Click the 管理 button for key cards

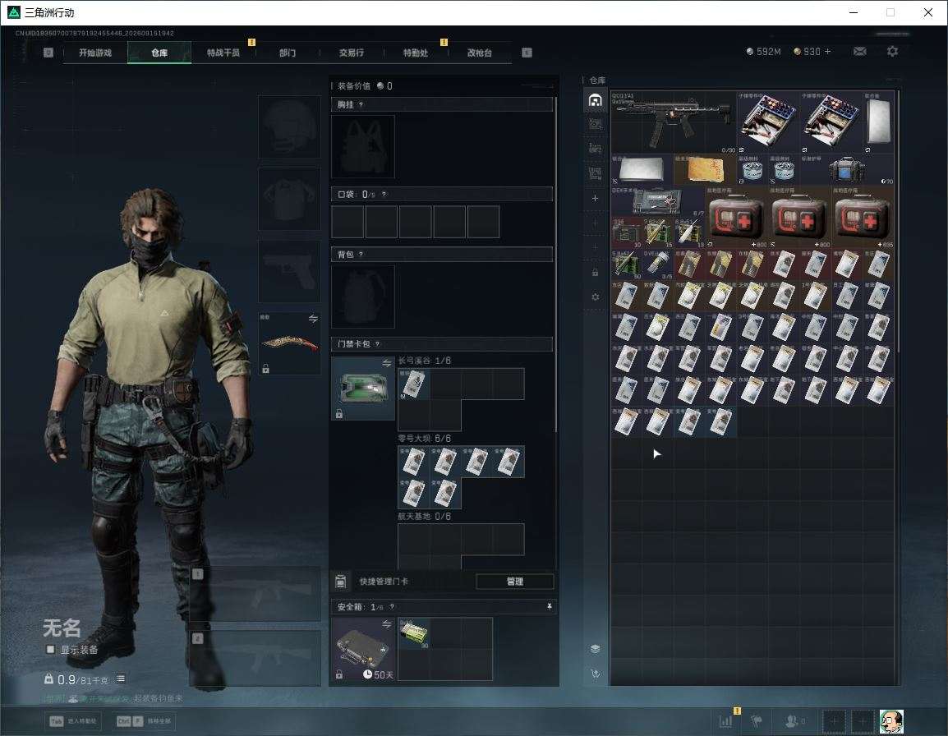pyautogui.click(x=514, y=582)
